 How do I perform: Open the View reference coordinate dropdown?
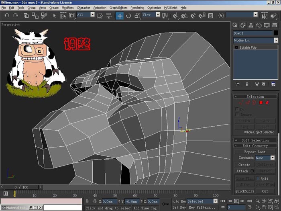[x=158, y=14]
